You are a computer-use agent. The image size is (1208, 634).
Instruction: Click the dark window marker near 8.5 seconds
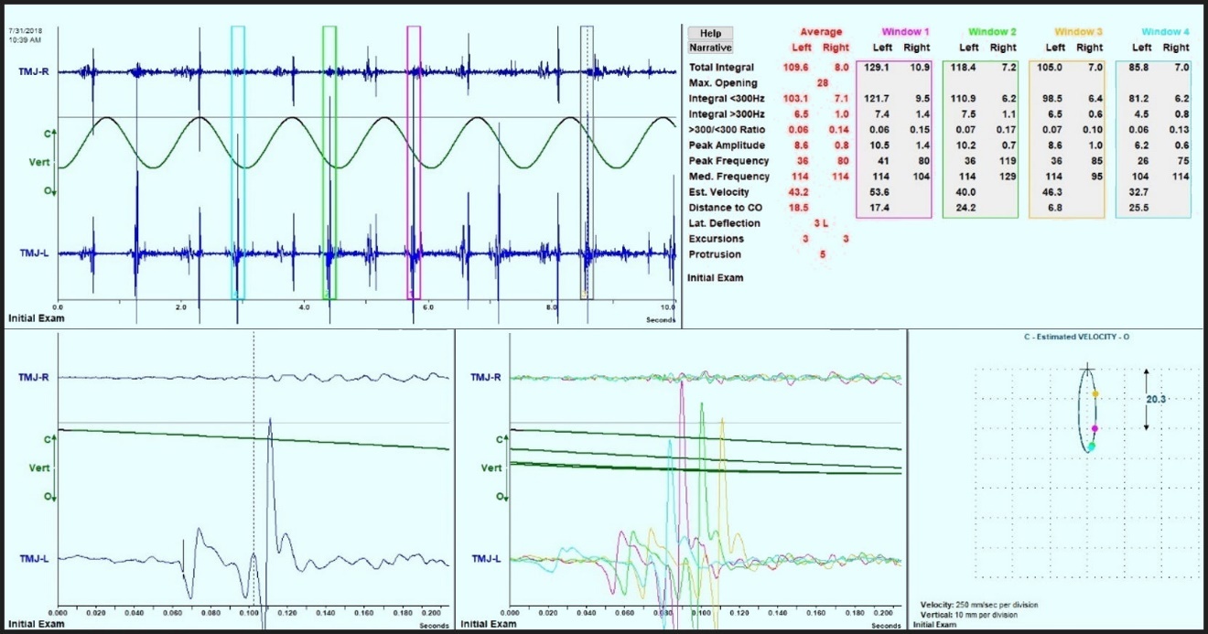[x=587, y=162]
